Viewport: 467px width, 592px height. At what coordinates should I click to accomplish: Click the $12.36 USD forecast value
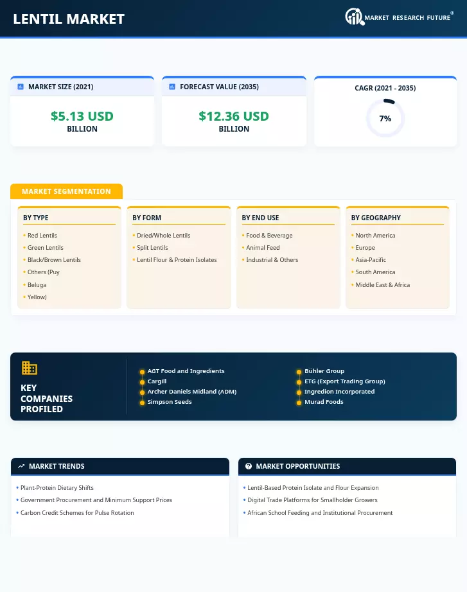(234, 116)
